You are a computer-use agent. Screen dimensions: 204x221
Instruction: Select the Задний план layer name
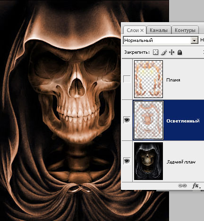point(181,162)
